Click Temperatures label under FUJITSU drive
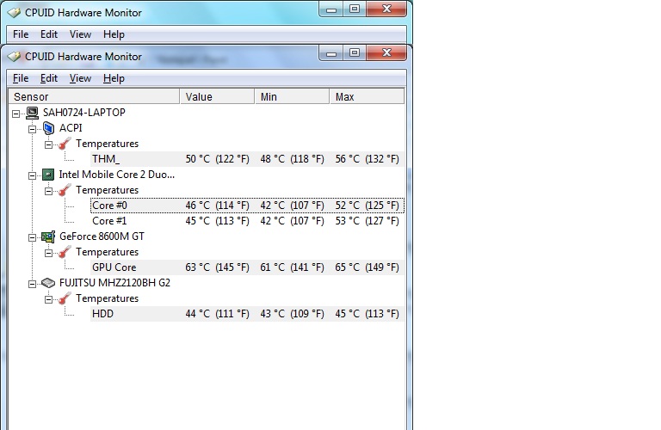Image resolution: width=661 pixels, height=430 pixels. pos(107,298)
